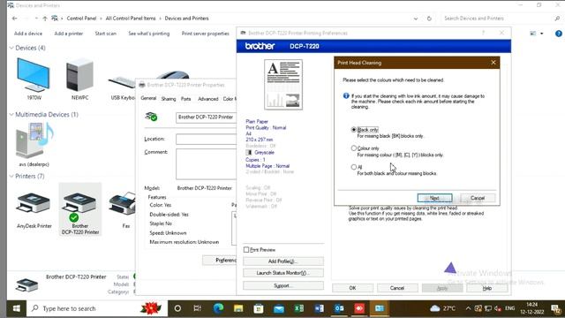Image resolution: width=565 pixels, height=318 pixels.
Task: Click Add a device in toolbar
Action: pyautogui.click(x=28, y=34)
